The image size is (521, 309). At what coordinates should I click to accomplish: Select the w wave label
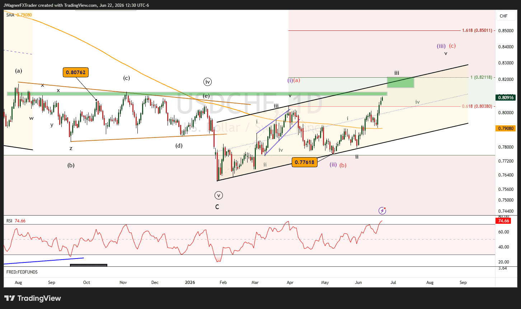coord(31,118)
